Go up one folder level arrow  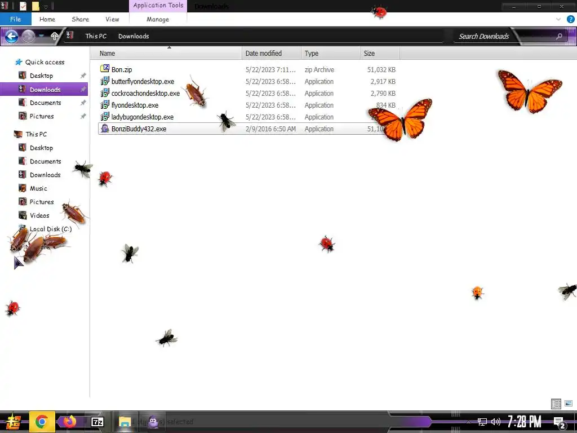pyautogui.click(x=55, y=36)
